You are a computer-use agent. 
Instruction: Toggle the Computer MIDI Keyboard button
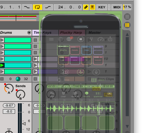click(92, 7)
